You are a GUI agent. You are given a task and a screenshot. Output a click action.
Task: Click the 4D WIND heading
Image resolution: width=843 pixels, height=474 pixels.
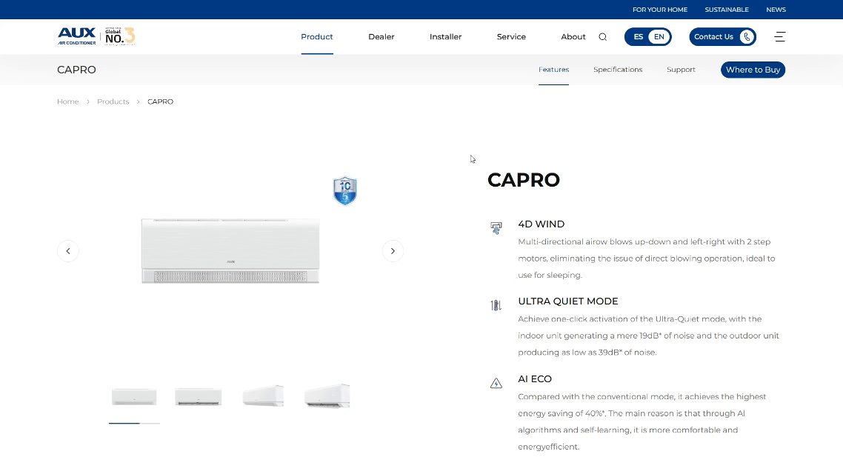541,224
